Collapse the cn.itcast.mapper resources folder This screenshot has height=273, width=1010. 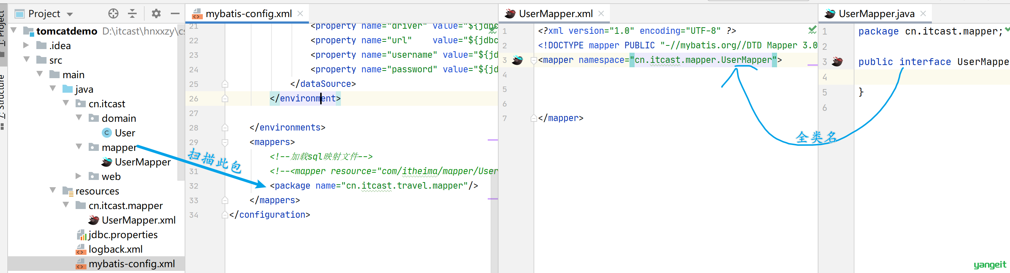click(66, 204)
